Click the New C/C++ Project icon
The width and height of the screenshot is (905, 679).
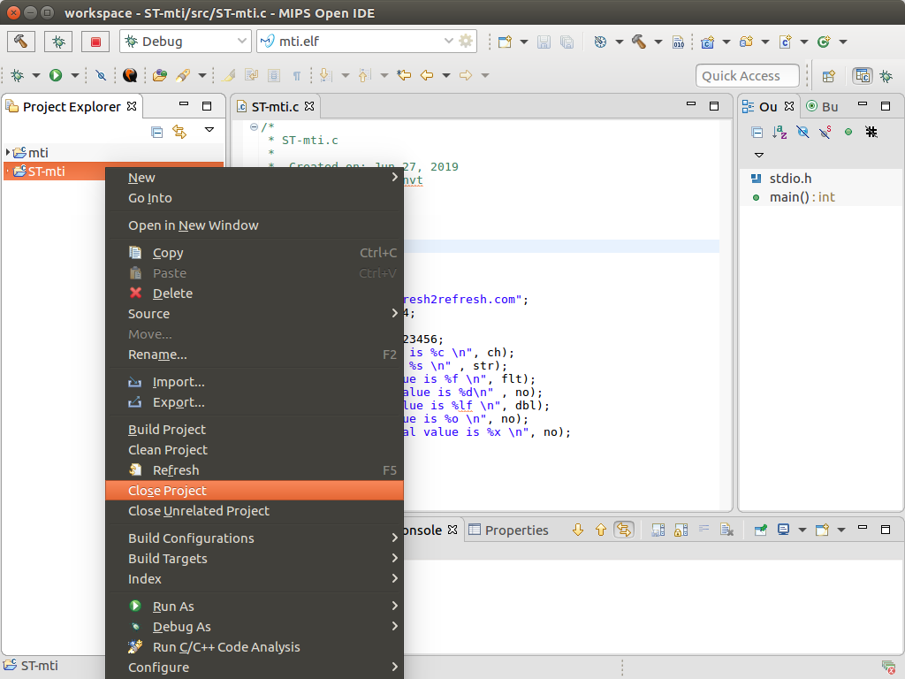pos(708,42)
